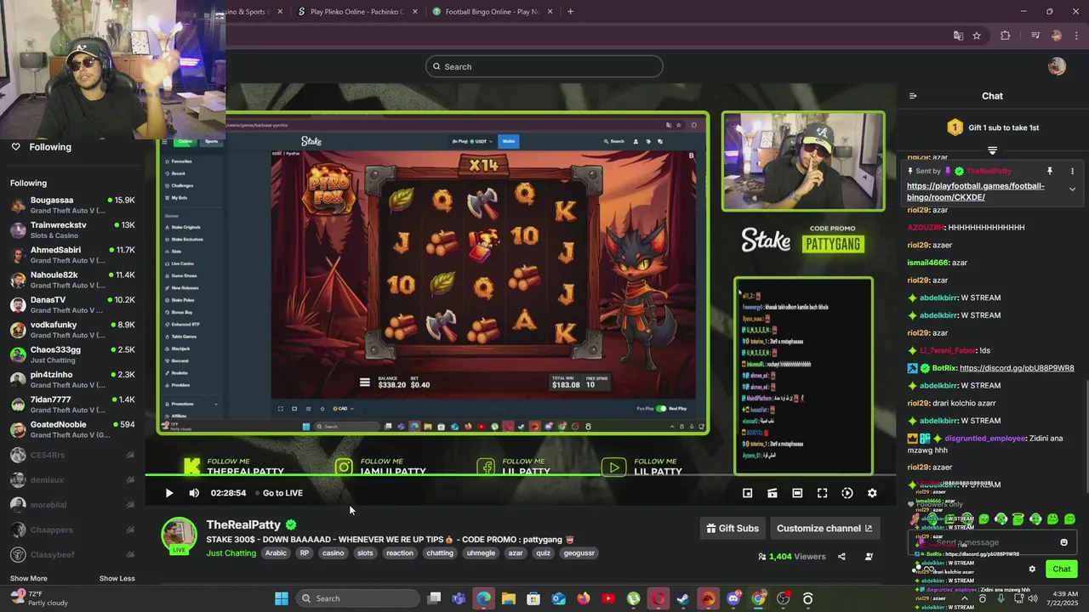1089x612 pixels.
Task: Open AhmedSabiri channel in sidebar
Action: point(72,255)
